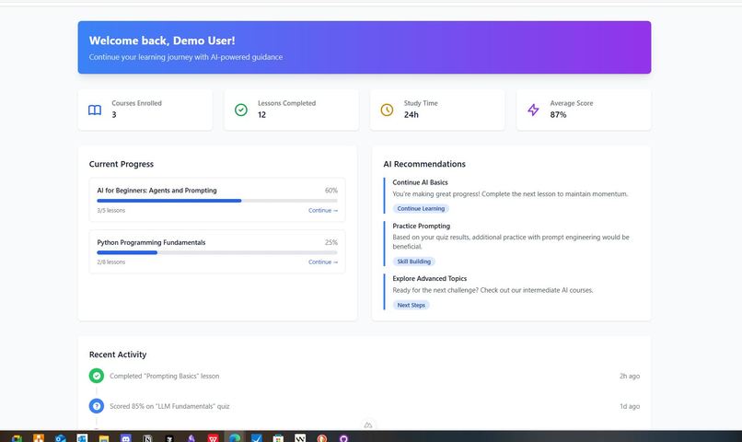Click the Welcome back, Demo User! heading
This screenshot has width=742, height=442.
[162, 41]
